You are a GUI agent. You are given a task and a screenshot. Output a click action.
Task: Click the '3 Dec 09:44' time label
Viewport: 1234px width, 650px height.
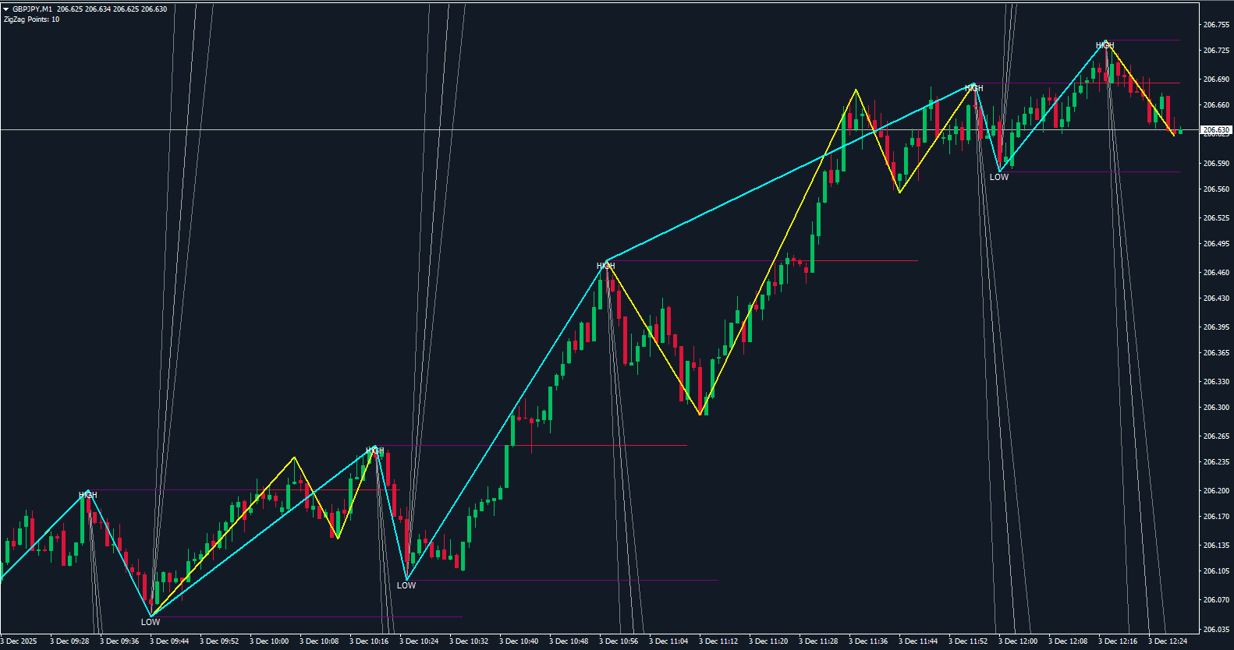169,641
